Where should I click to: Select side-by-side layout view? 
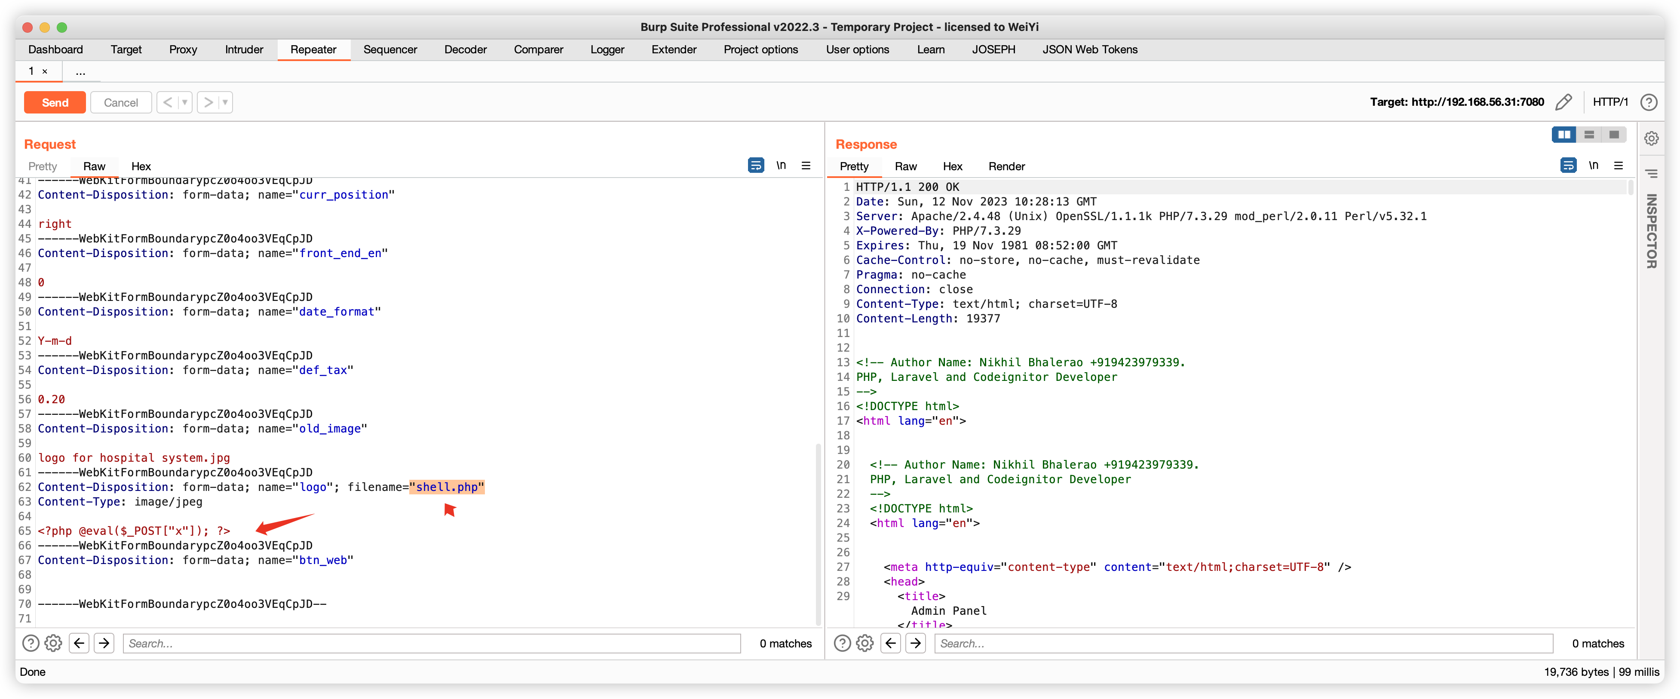point(1564,134)
